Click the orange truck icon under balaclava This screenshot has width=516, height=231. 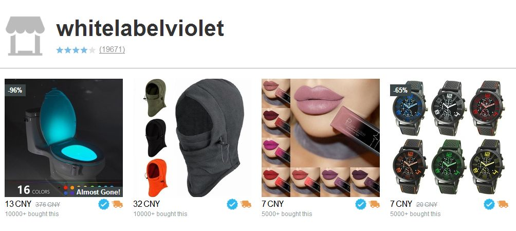(246, 204)
